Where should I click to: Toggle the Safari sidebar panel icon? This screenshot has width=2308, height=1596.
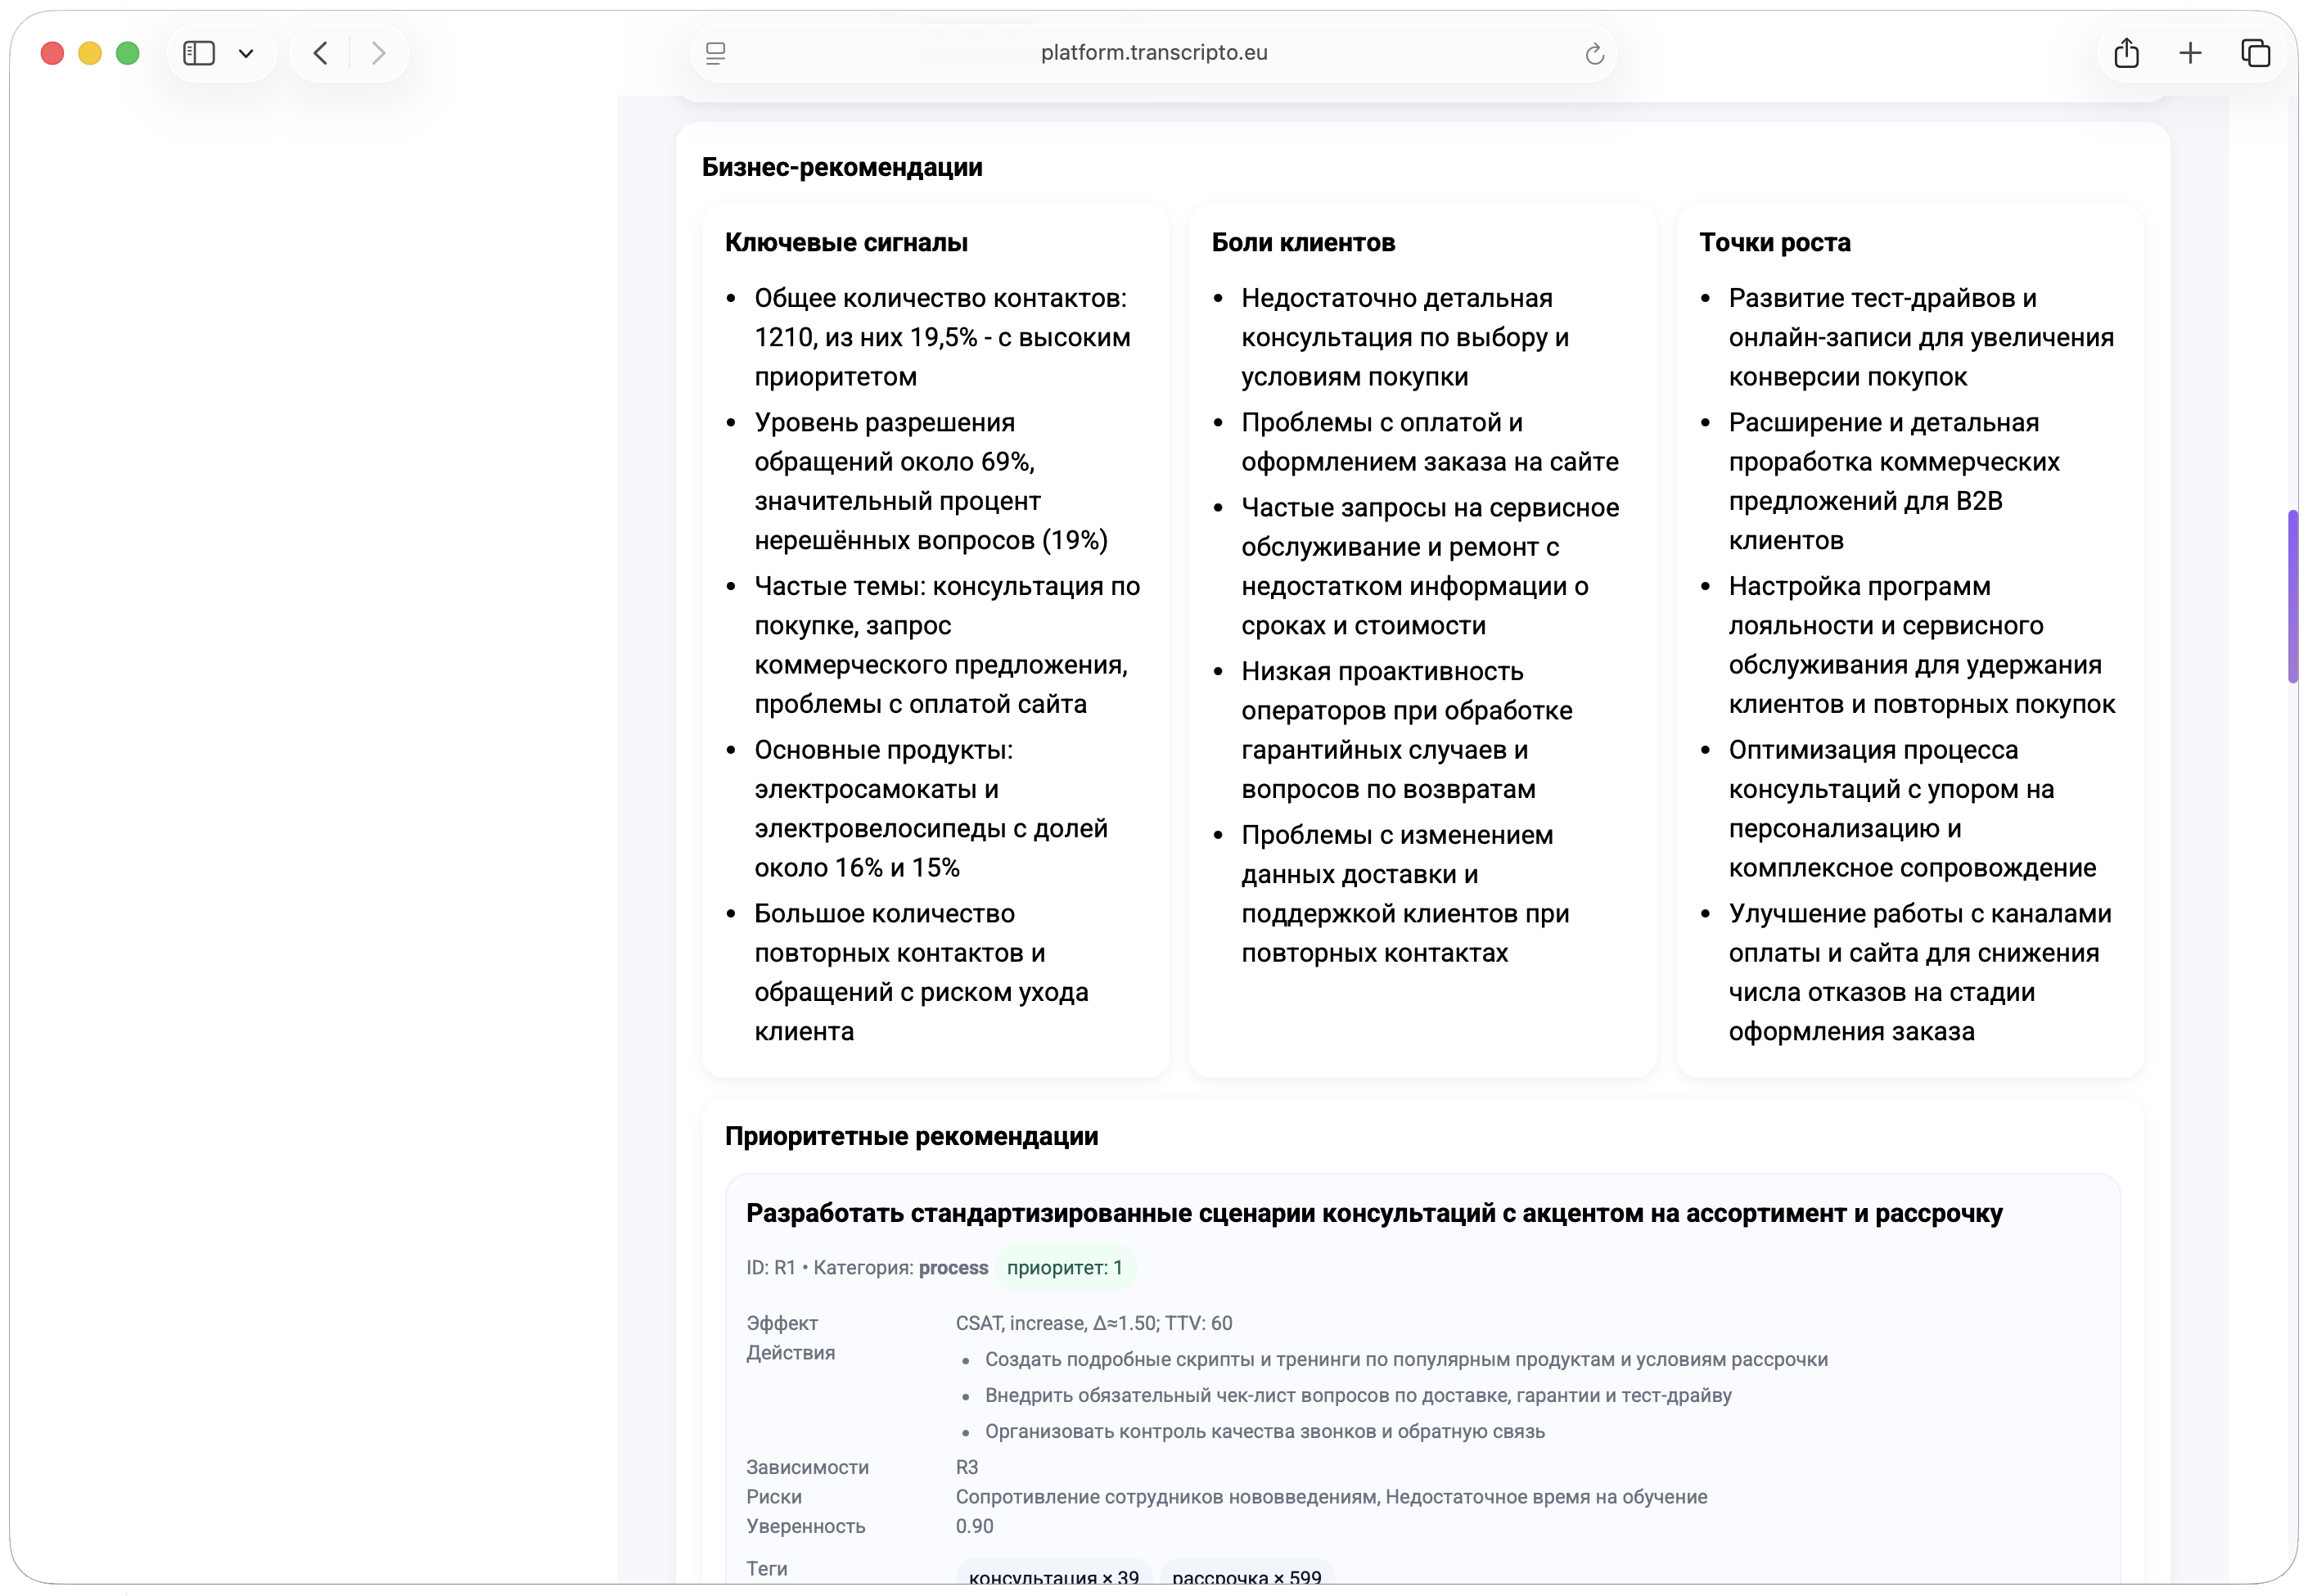click(199, 53)
